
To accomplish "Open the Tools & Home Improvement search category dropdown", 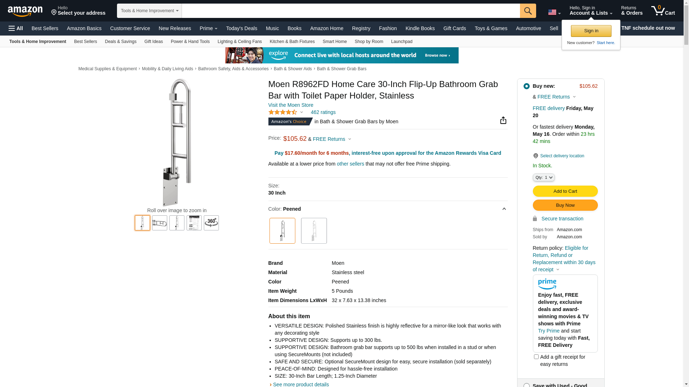I will pos(149,11).
